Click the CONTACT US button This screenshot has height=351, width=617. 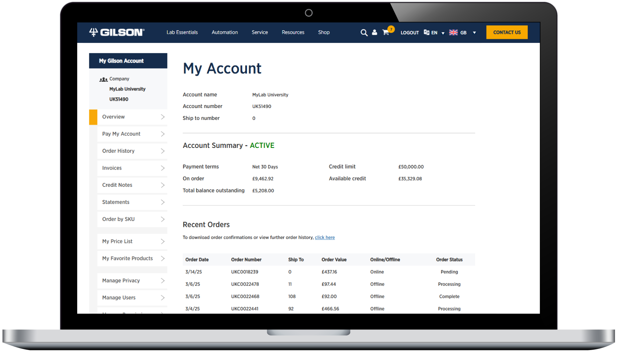pyautogui.click(x=507, y=32)
